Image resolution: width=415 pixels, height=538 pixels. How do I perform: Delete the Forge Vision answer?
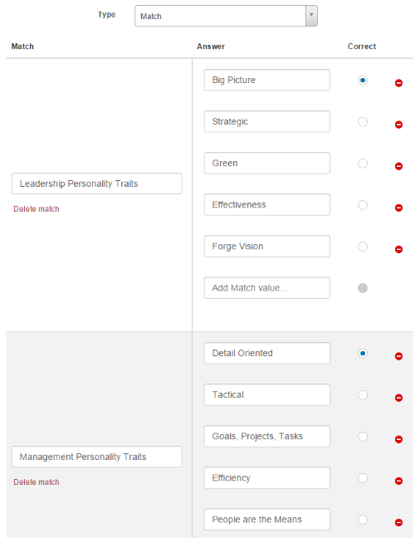pos(398,249)
